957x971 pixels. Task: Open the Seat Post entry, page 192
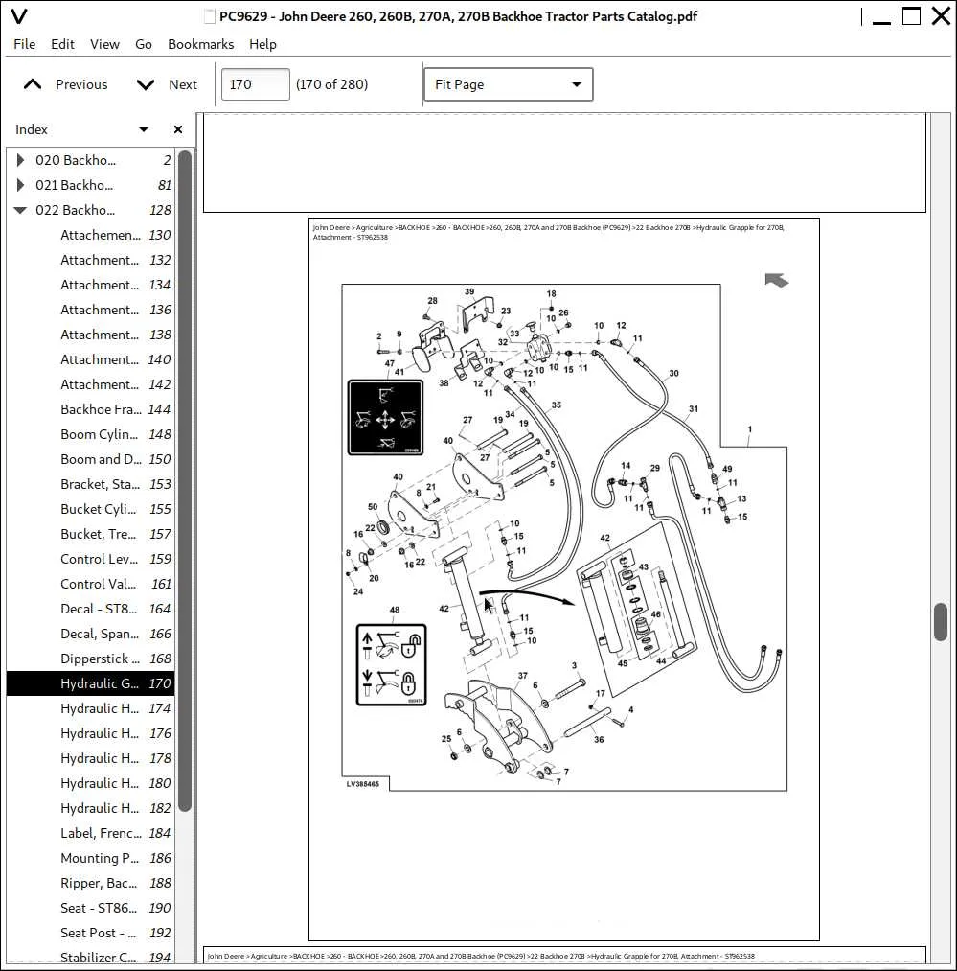(x=91, y=933)
